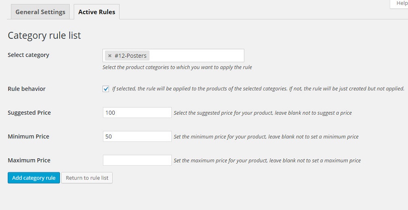The image size is (408, 210).
Task: Click the rule behavior description text
Action: (x=258, y=89)
